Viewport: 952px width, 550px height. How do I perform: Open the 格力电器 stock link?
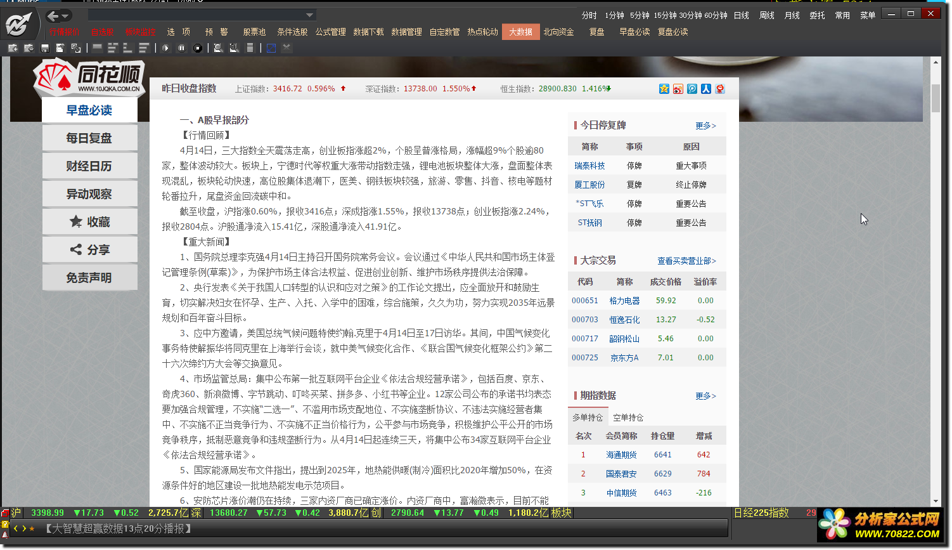pos(624,301)
